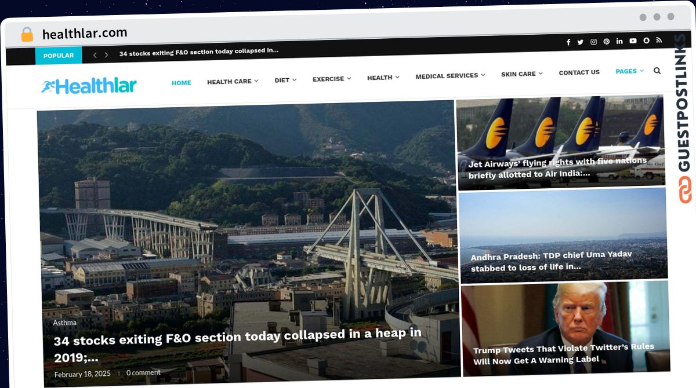The image size is (696, 388).
Task: Show previous popular headline arrow
Action: 95,55
